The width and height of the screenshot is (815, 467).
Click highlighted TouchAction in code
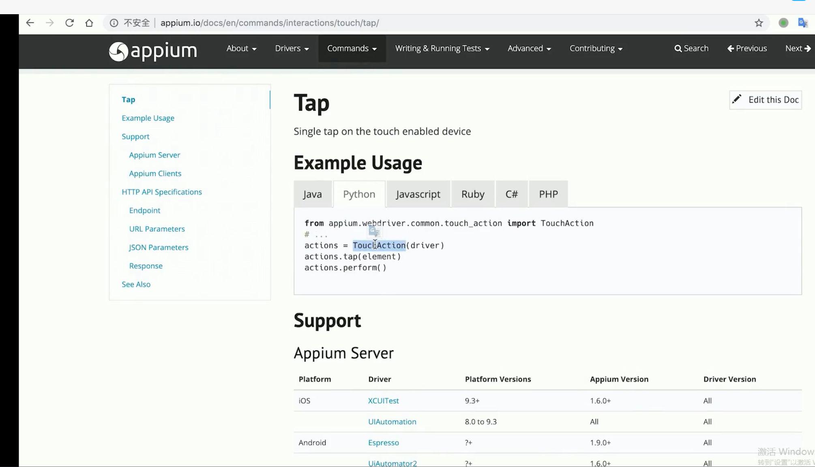(379, 245)
